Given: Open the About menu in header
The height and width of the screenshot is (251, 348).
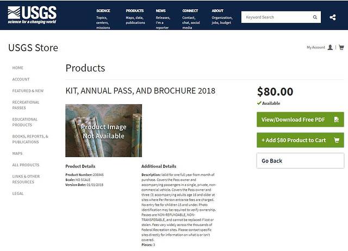Looking at the screenshot, I should click(x=217, y=11).
